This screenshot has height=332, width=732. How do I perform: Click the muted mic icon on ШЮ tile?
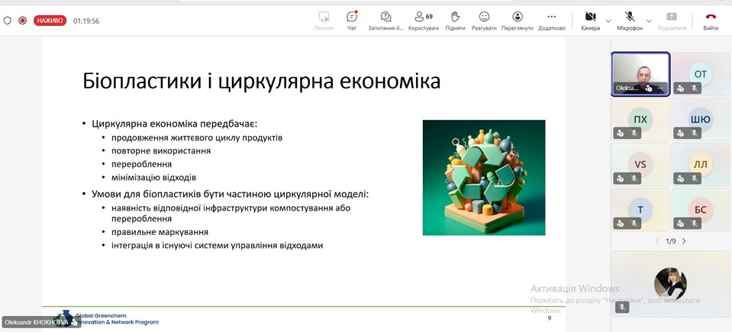click(694, 133)
